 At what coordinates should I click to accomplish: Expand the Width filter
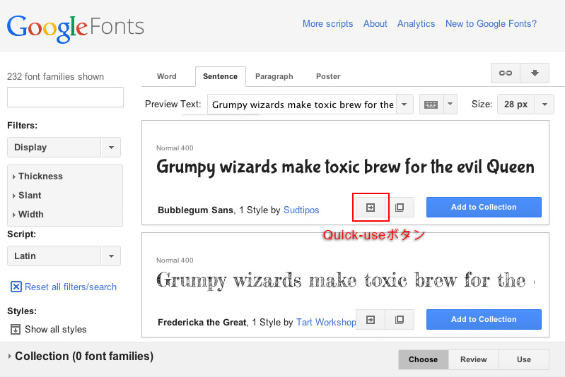click(28, 215)
